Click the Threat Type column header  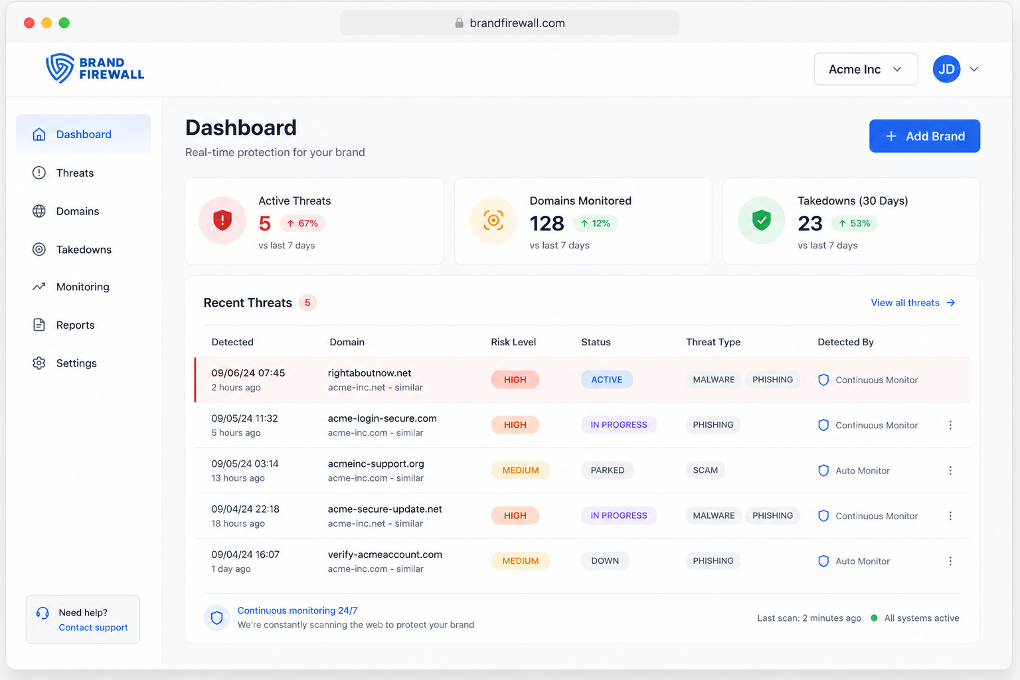[x=713, y=342]
